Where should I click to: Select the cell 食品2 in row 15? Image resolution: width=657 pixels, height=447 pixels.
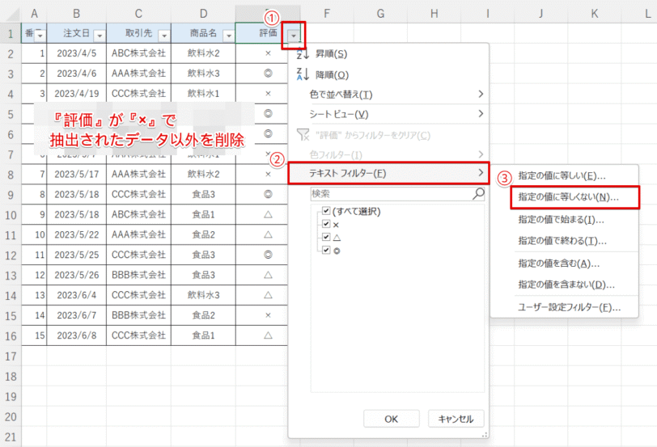pyautogui.click(x=203, y=315)
